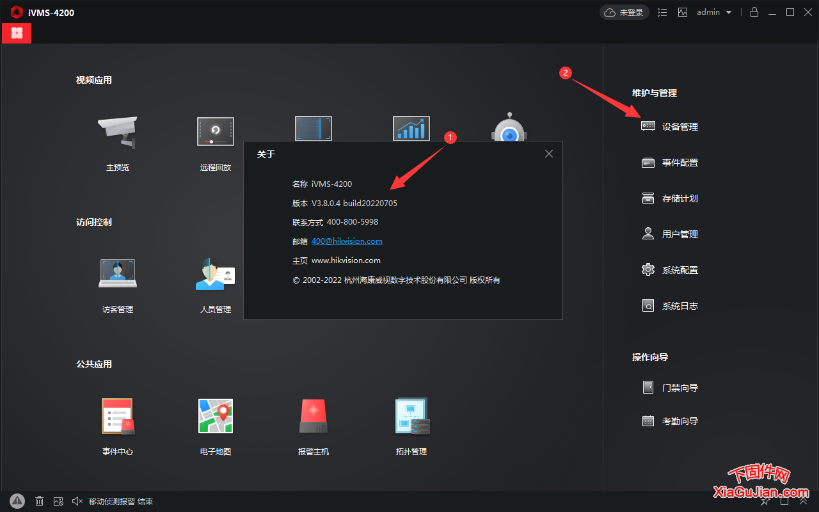Pin the alarm panel

click(x=765, y=501)
